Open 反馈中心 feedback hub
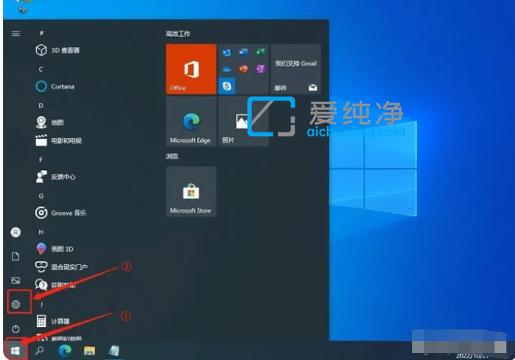The width and height of the screenshot is (515, 360). coord(56,176)
